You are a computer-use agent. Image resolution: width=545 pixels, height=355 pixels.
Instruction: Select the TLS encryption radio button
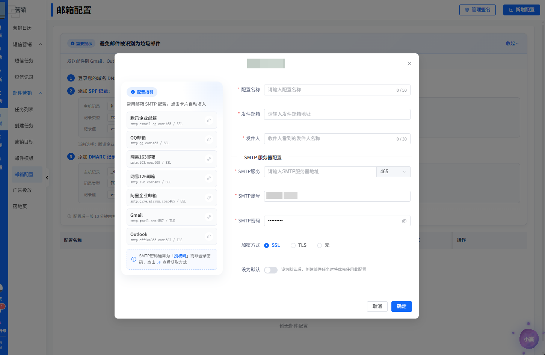(293, 245)
